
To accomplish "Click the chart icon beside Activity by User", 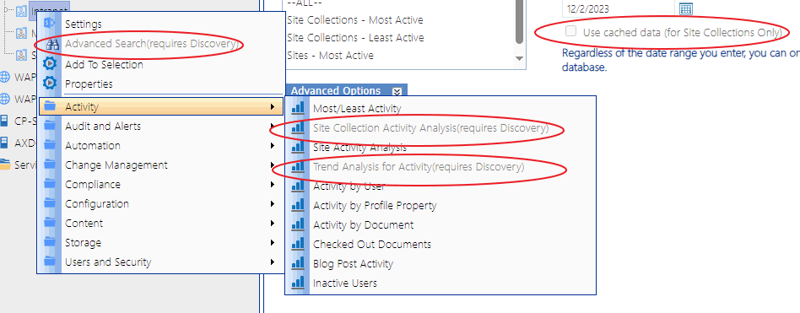I will pyautogui.click(x=297, y=186).
